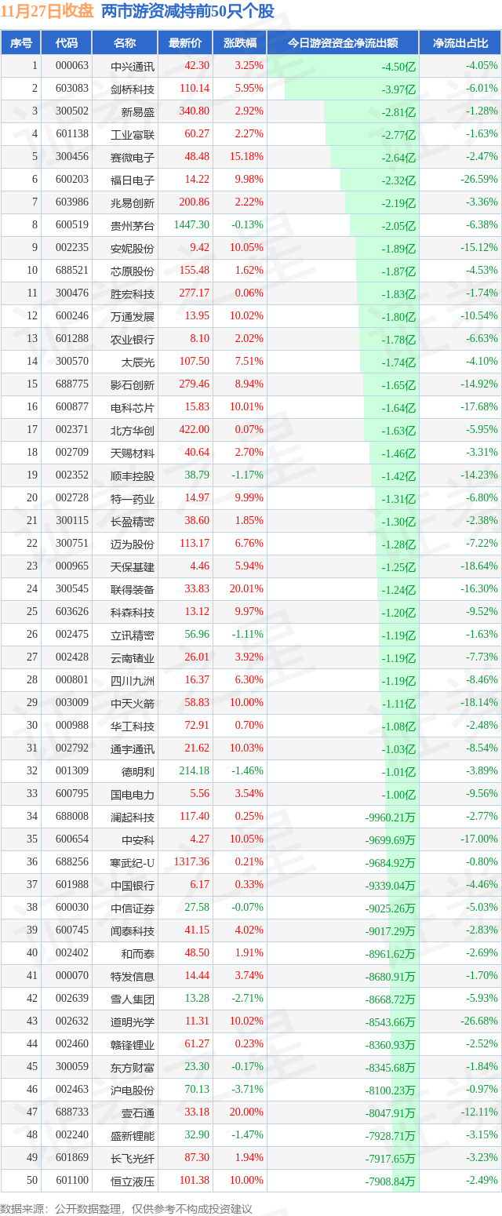Select stock name 赣锋锂业
This screenshot has width=502, height=1216.
click(133, 1044)
